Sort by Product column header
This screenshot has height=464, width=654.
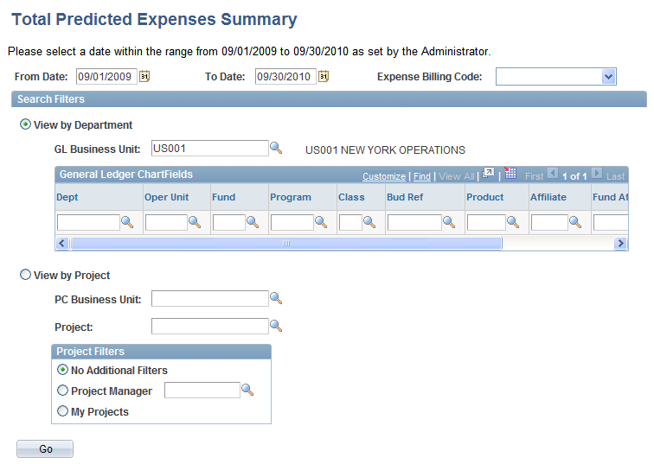[485, 197]
